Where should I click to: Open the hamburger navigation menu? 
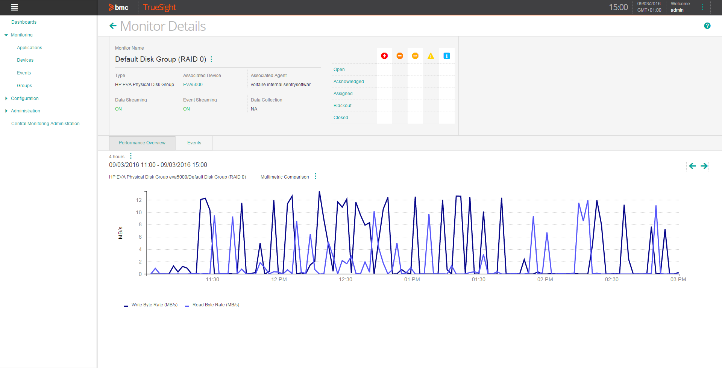15,7
